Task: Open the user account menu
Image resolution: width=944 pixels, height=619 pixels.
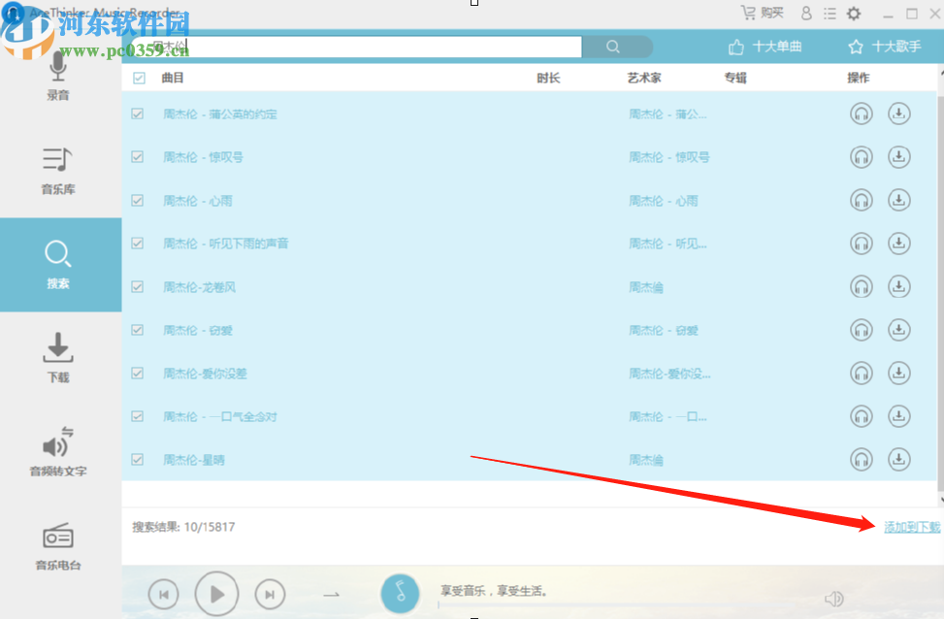Action: click(x=806, y=13)
